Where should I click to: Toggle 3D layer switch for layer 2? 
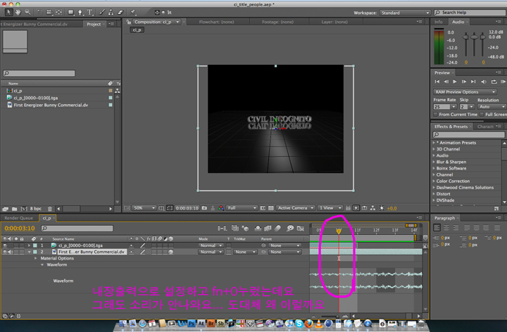[170, 252]
